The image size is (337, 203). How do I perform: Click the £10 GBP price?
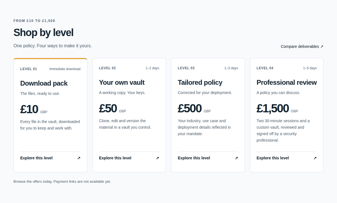point(34,109)
